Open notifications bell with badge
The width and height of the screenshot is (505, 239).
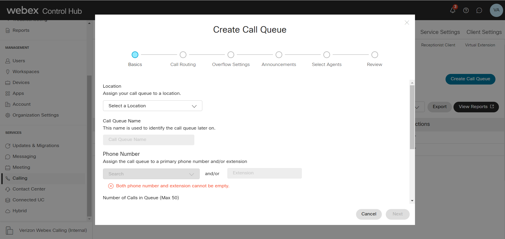pyautogui.click(x=452, y=10)
